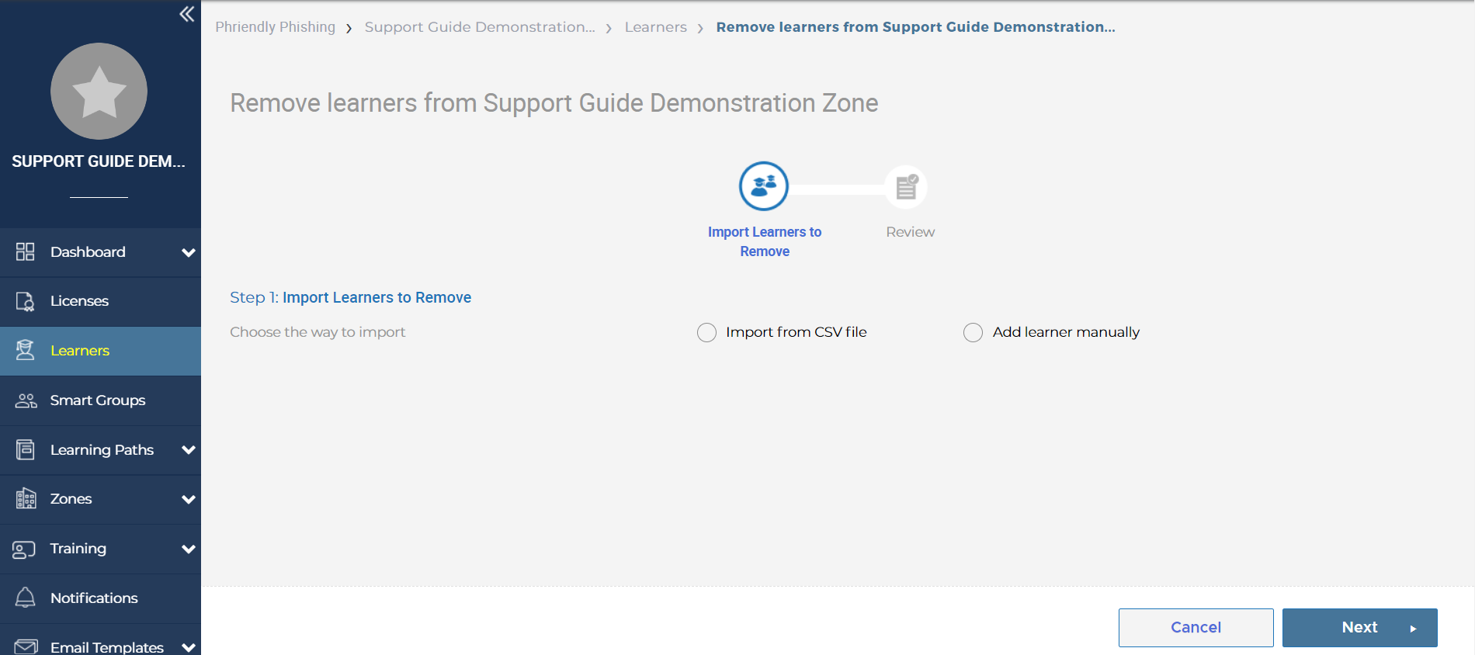Click the Dashboard grid icon

click(x=25, y=251)
